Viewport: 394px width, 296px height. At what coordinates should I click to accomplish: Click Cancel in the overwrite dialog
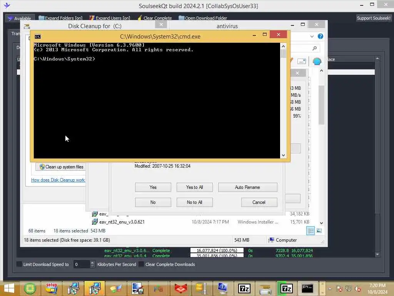(259, 202)
